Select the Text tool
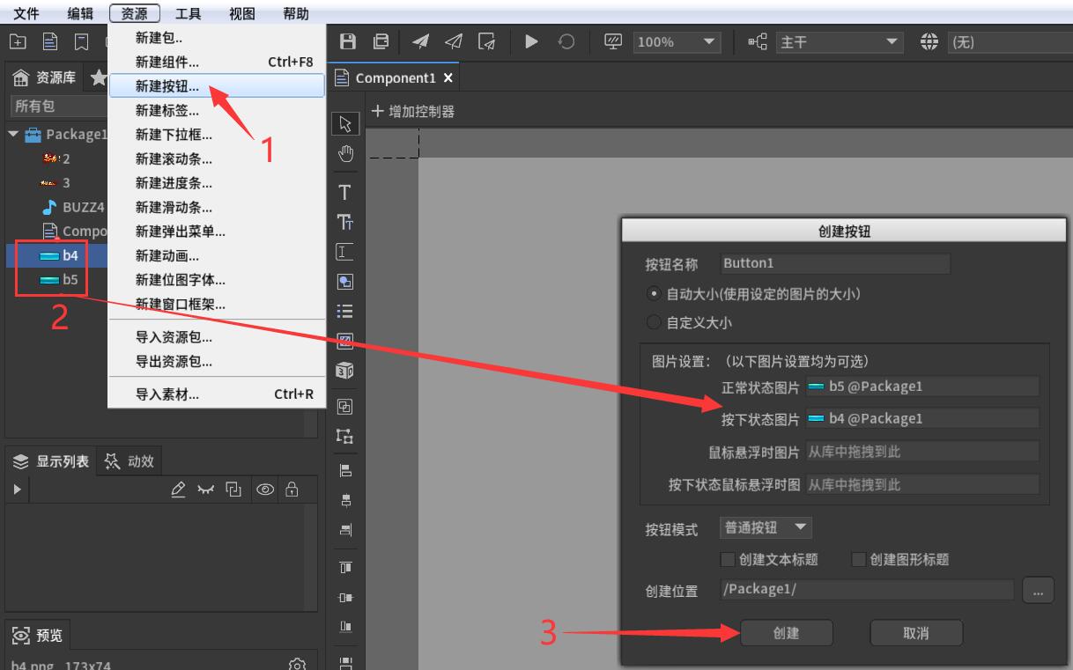Screen dimensions: 1073x670 point(344,192)
